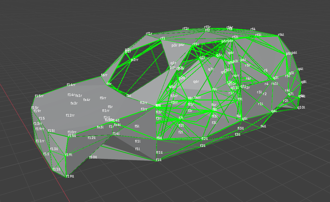
Task: Click the "fx3l" node label
Action: (x=100, y=127)
